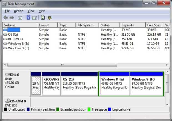Screen dimensions: 172x121
Task: Sort by the Status column header
Action: [x=109, y=25]
